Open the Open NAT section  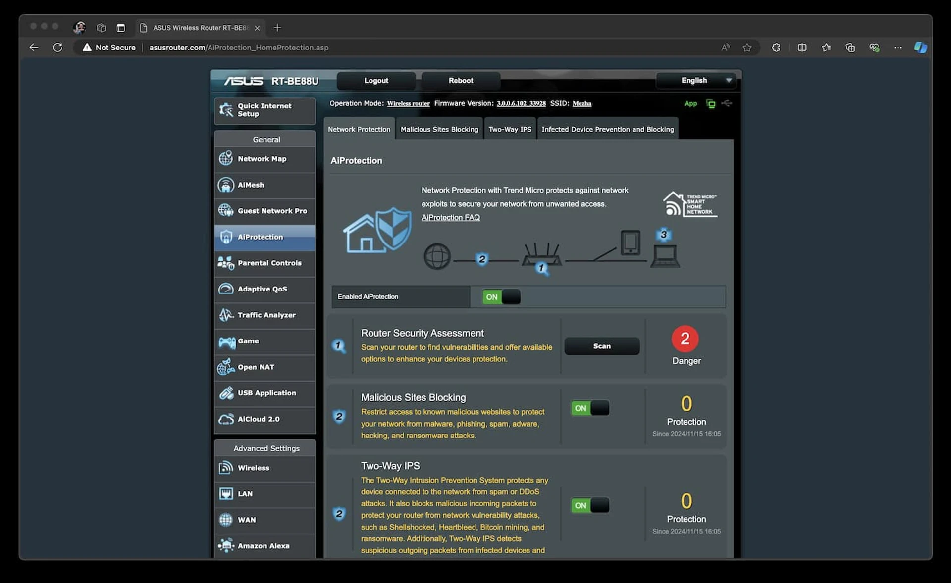pyautogui.click(x=264, y=367)
